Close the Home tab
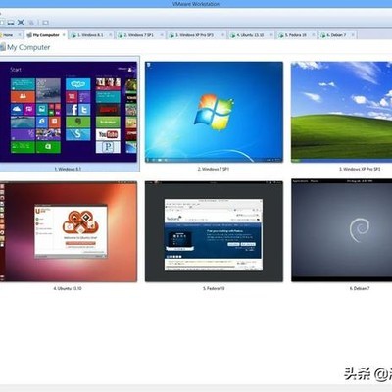392x392 pixels. point(20,35)
